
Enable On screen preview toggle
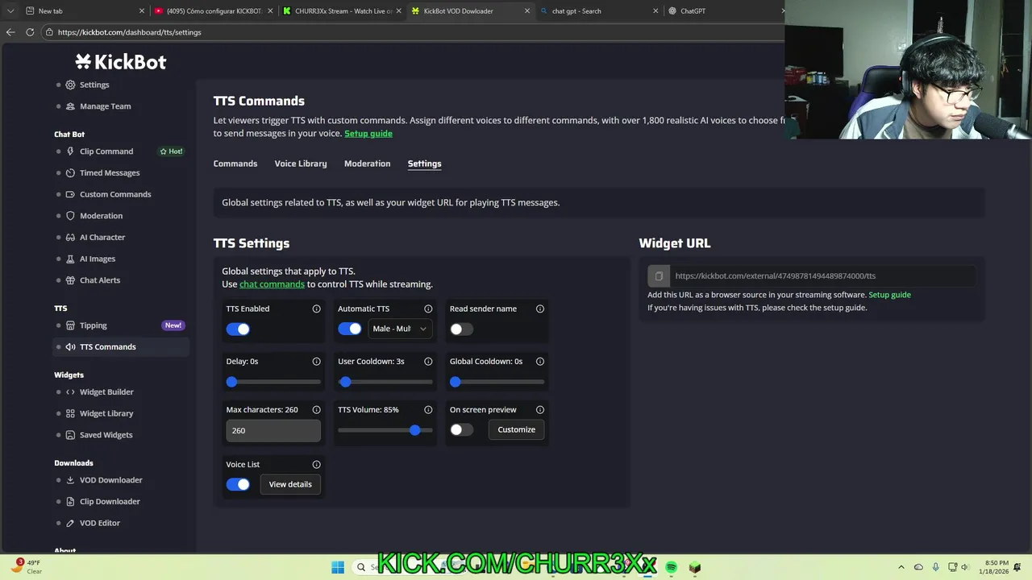pyautogui.click(x=462, y=430)
